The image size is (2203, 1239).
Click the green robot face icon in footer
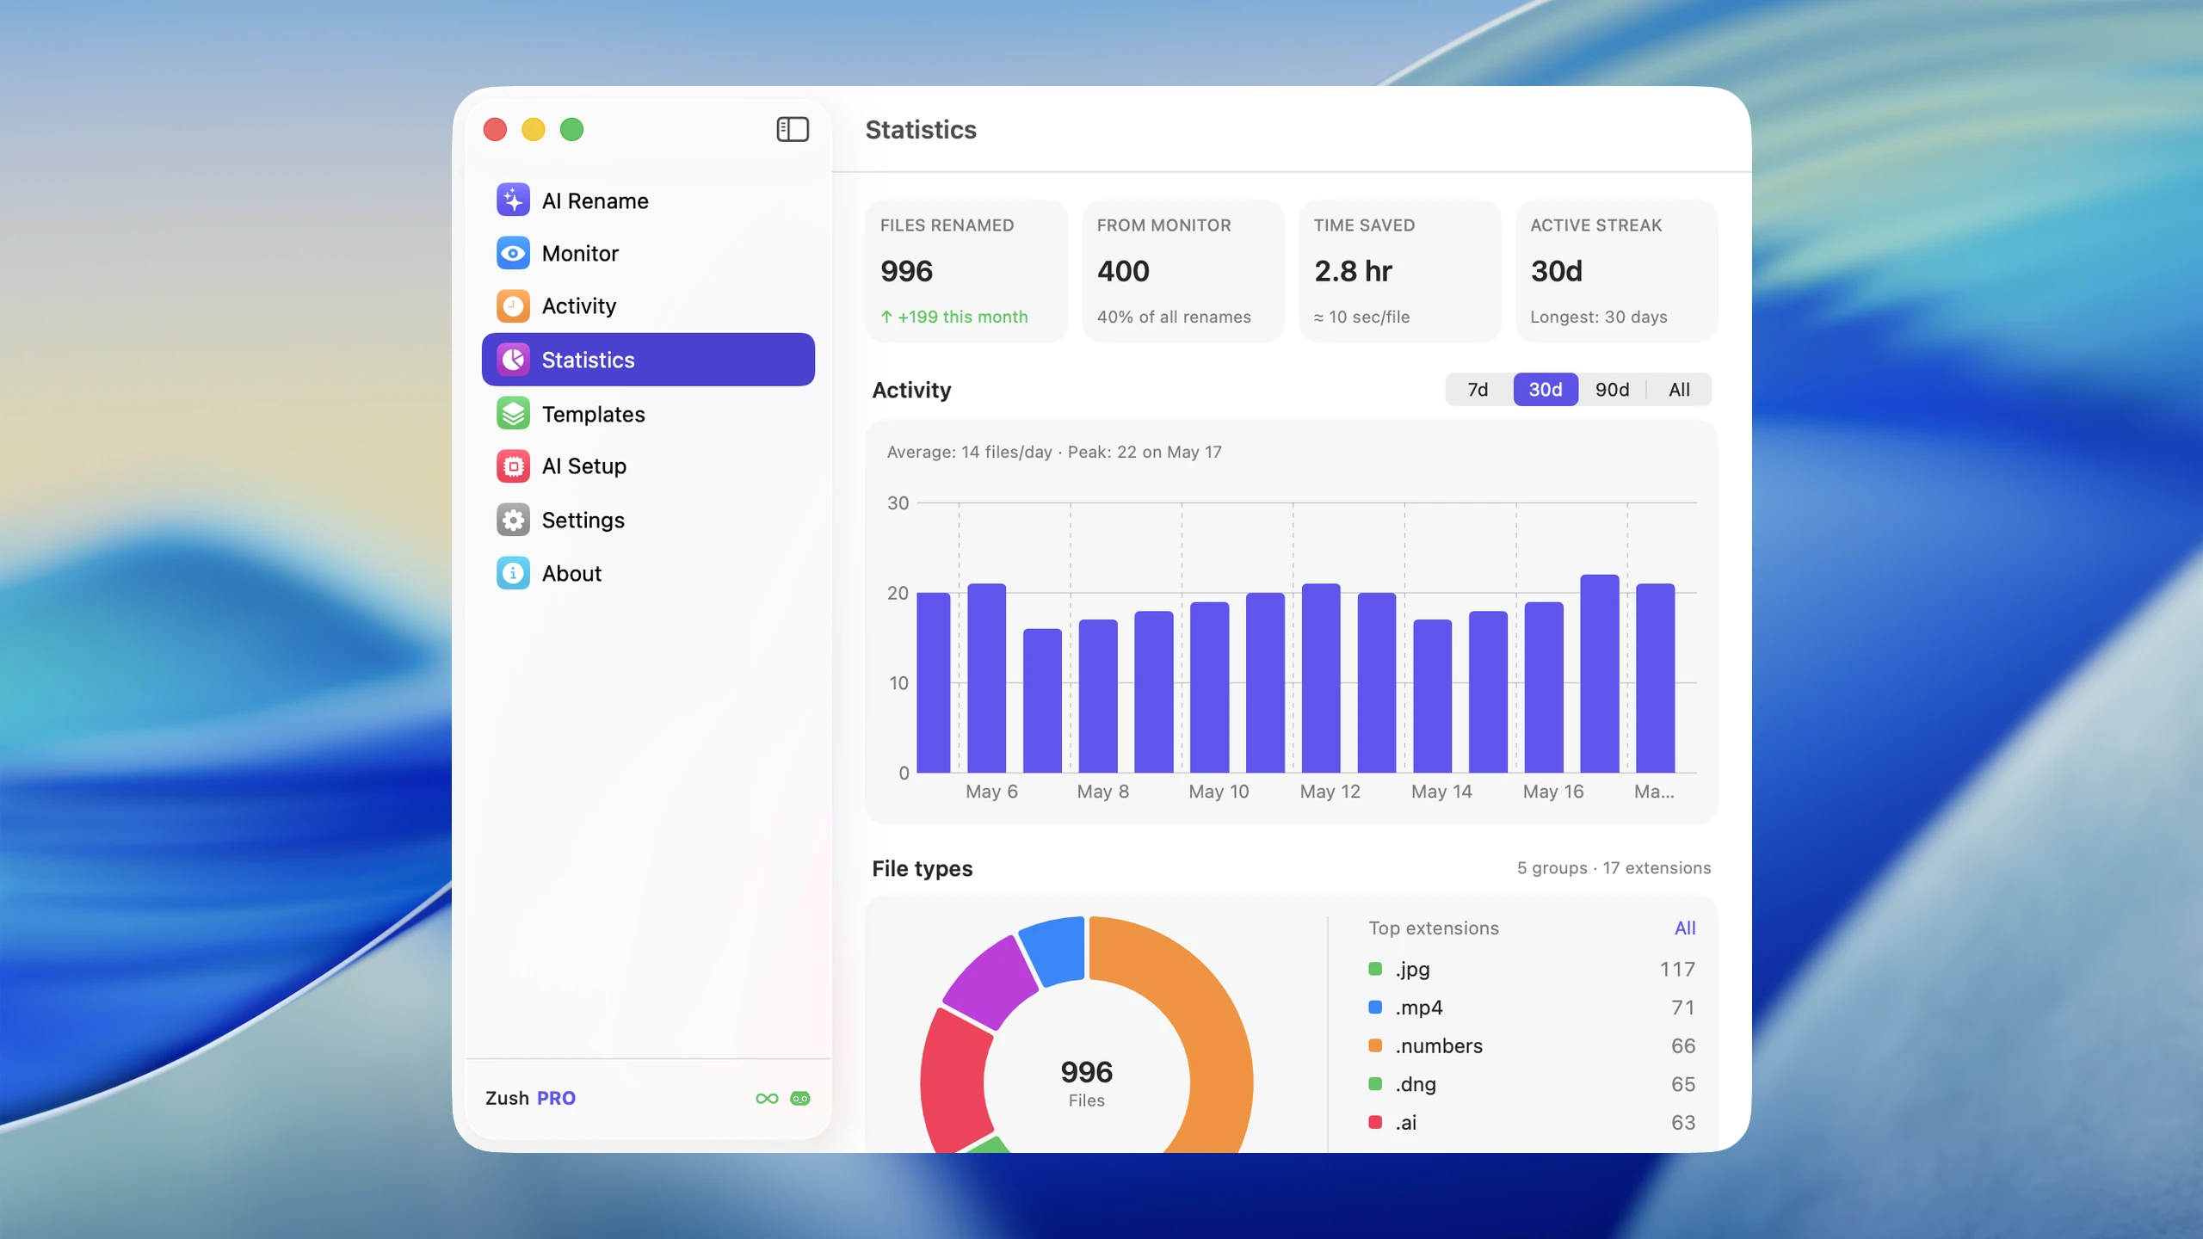(x=800, y=1099)
